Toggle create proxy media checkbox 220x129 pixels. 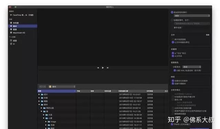pyautogui.click(x=173, y=84)
